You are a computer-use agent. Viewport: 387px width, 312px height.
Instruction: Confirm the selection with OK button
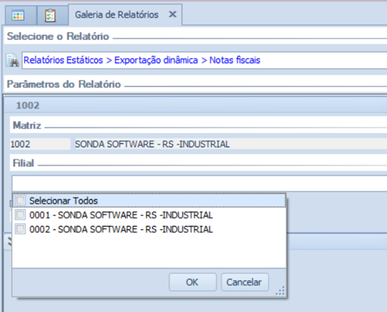(193, 282)
